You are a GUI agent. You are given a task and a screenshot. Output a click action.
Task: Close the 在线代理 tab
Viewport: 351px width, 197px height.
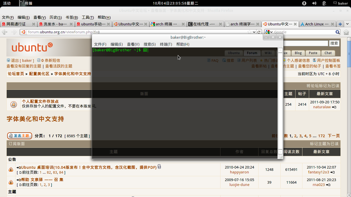point(220,24)
